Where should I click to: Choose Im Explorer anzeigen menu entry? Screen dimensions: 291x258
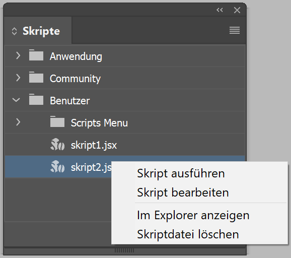193,216
